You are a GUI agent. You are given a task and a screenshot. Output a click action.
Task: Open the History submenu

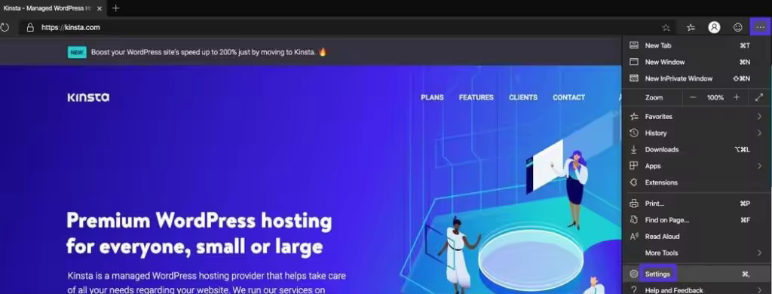pyautogui.click(x=697, y=133)
